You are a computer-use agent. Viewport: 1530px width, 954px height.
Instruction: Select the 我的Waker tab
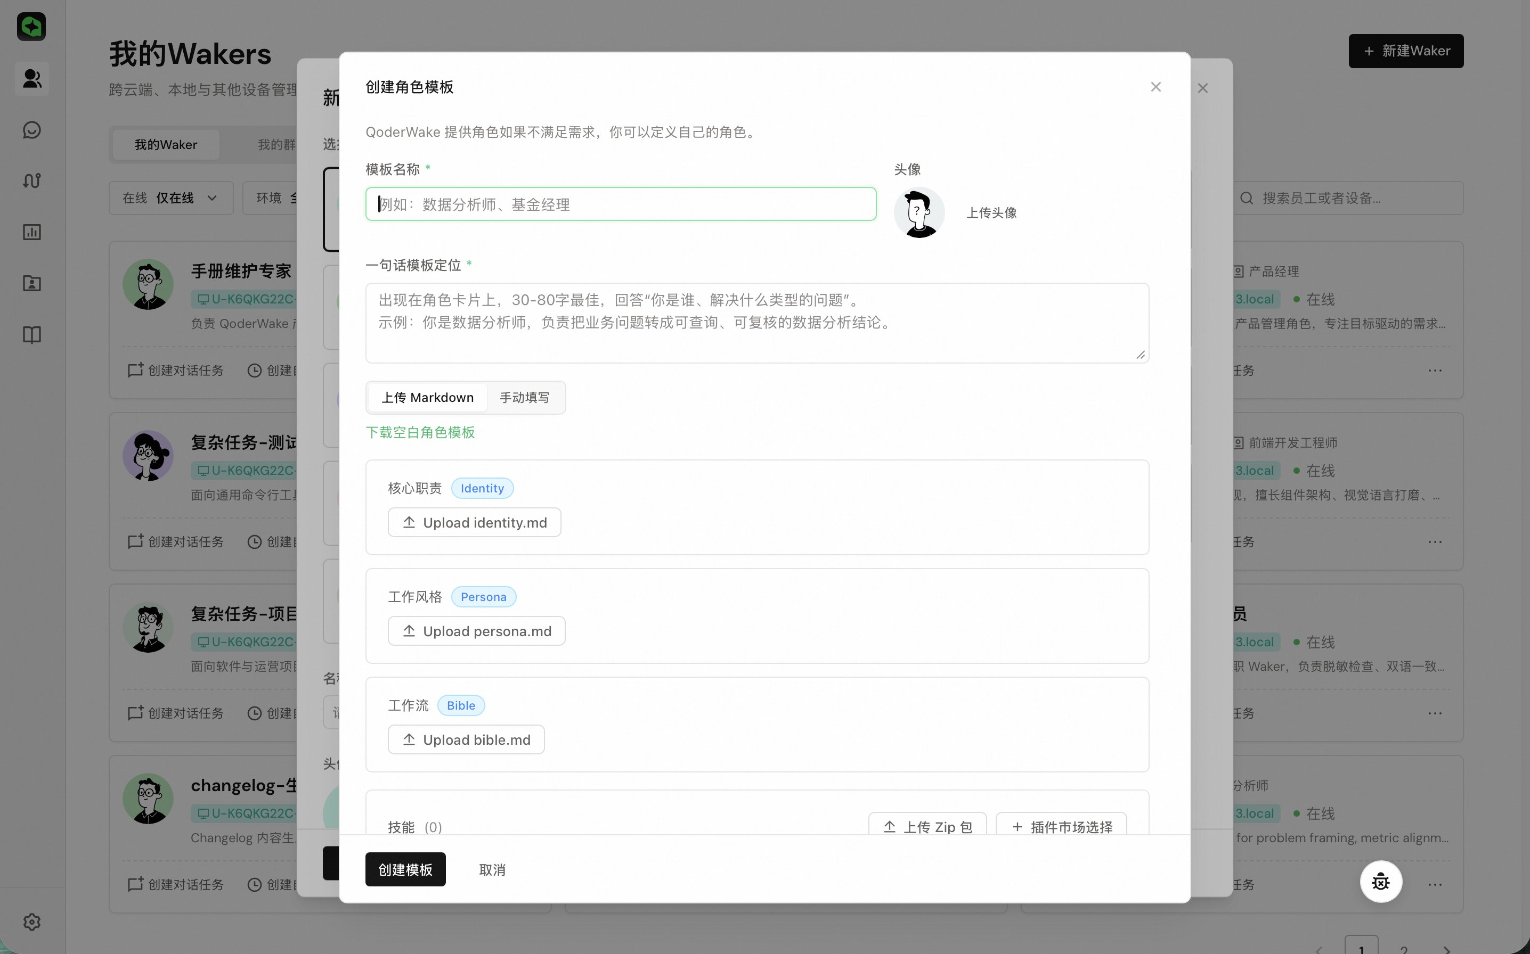(x=166, y=145)
